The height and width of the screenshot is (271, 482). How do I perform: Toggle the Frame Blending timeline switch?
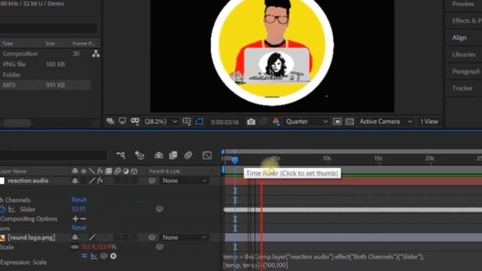(x=173, y=156)
